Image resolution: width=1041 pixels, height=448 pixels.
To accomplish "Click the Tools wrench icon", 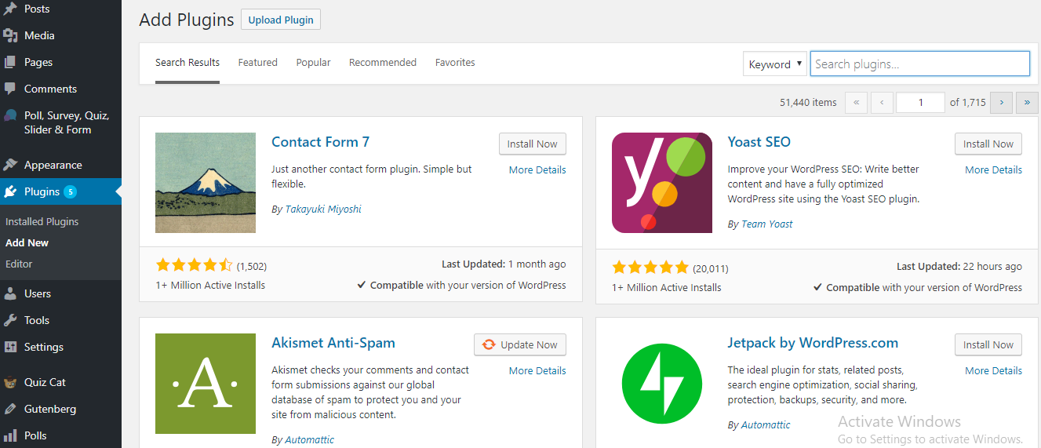I will coord(10,320).
